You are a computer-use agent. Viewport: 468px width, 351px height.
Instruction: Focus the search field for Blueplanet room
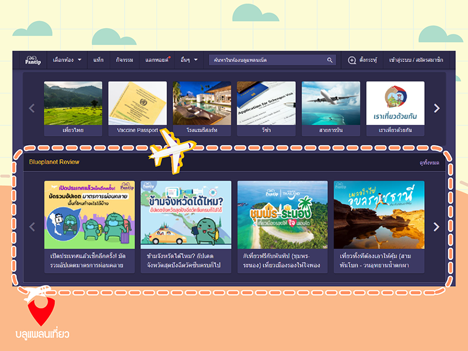pyautogui.click(x=272, y=60)
